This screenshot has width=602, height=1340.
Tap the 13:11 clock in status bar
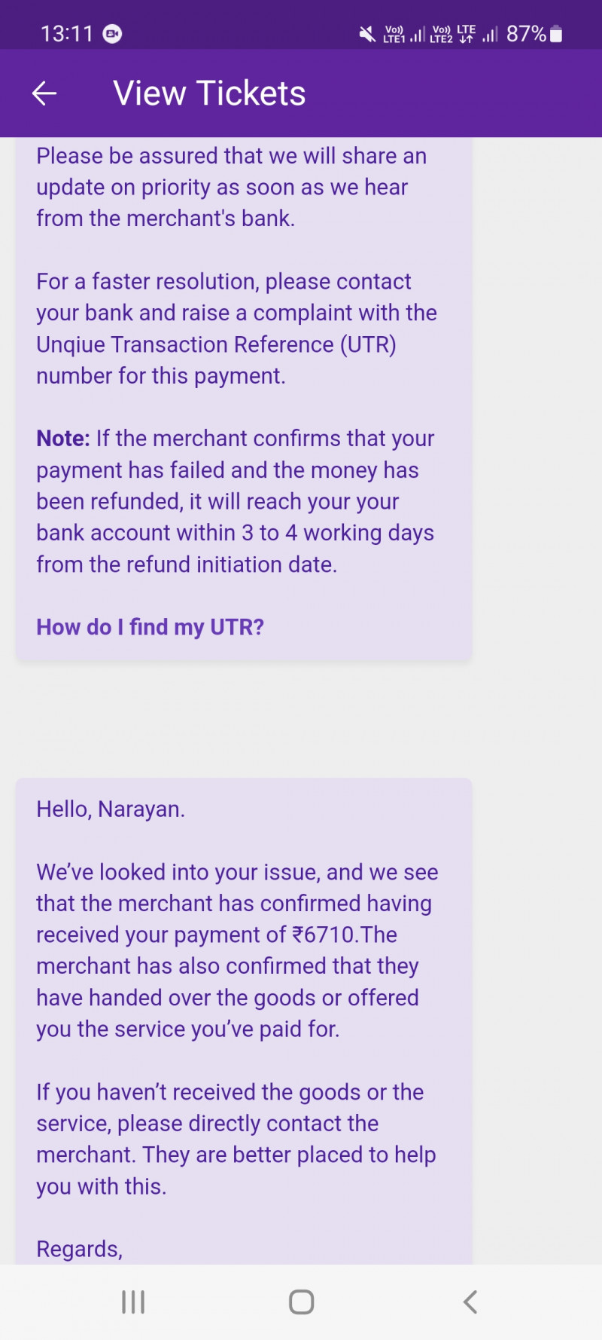point(66,34)
